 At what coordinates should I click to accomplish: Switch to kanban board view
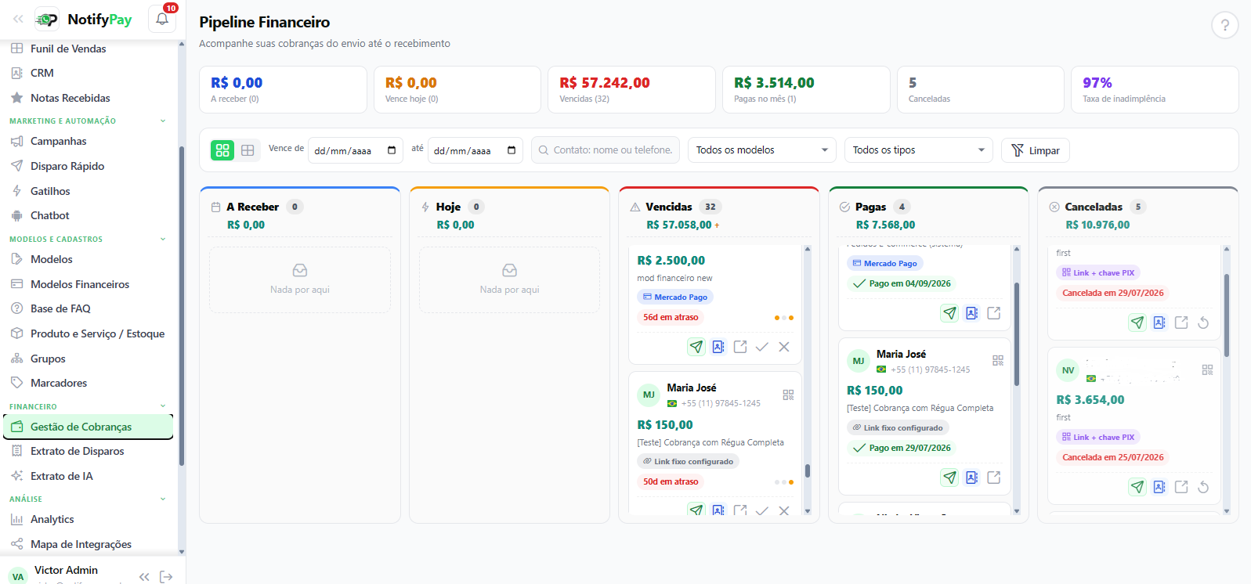click(222, 150)
